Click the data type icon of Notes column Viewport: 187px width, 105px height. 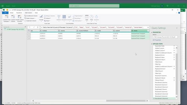click(132, 31)
